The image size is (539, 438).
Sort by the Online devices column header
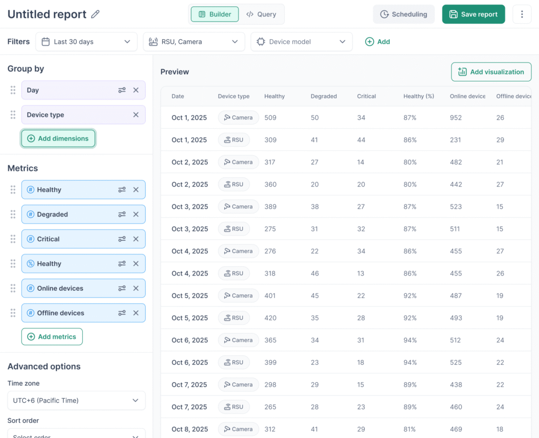pyautogui.click(x=467, y=96)
